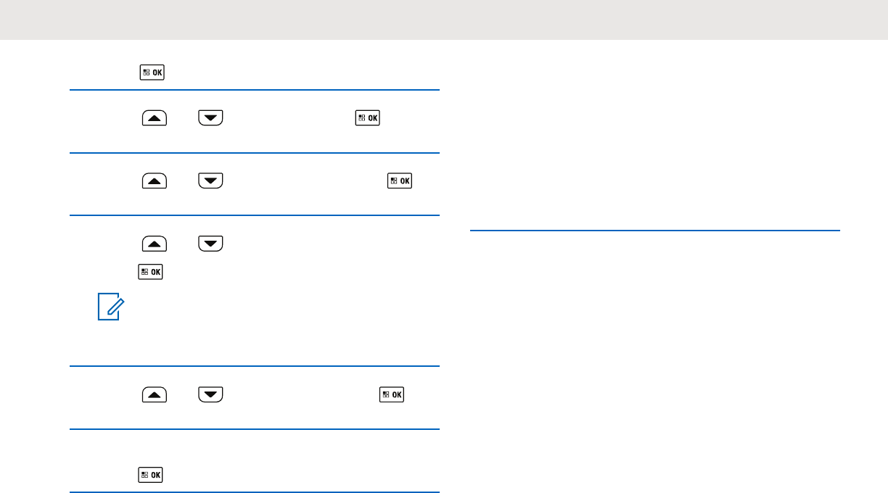Click the OK icon in the first arrow row
Screen dimensions: 888x493
pyautogui.click(x=367, y=117)
